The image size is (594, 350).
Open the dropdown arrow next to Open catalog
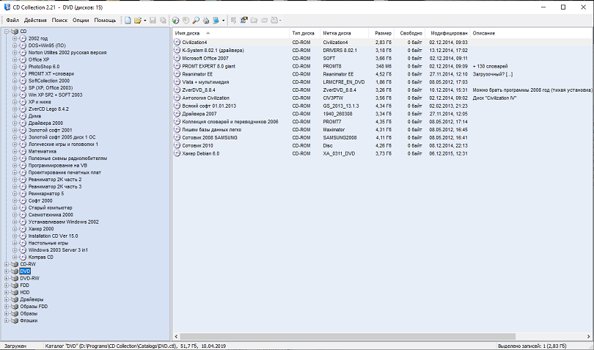point(144,21)
